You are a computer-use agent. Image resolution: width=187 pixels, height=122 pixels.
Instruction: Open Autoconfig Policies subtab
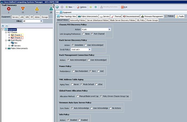tap(78, 20)
